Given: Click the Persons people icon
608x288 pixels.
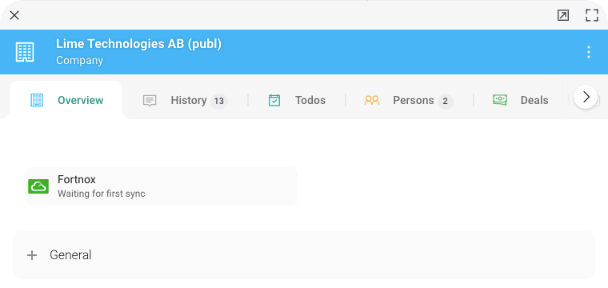Looking at the screenshot, I should (x=372, y=100).
